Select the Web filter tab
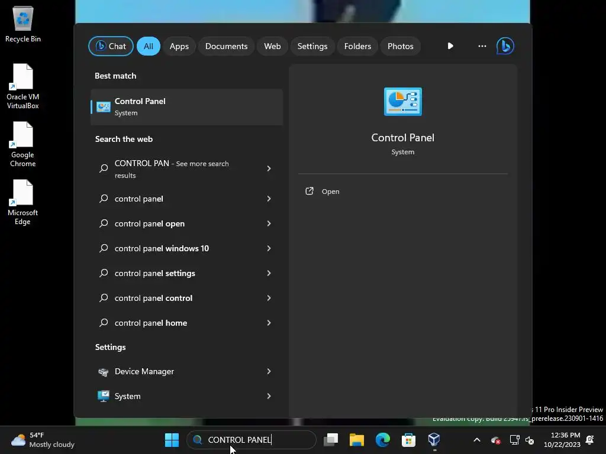This screenshot has width=606, height=454. pyautogui.click(x=272, y=46)
